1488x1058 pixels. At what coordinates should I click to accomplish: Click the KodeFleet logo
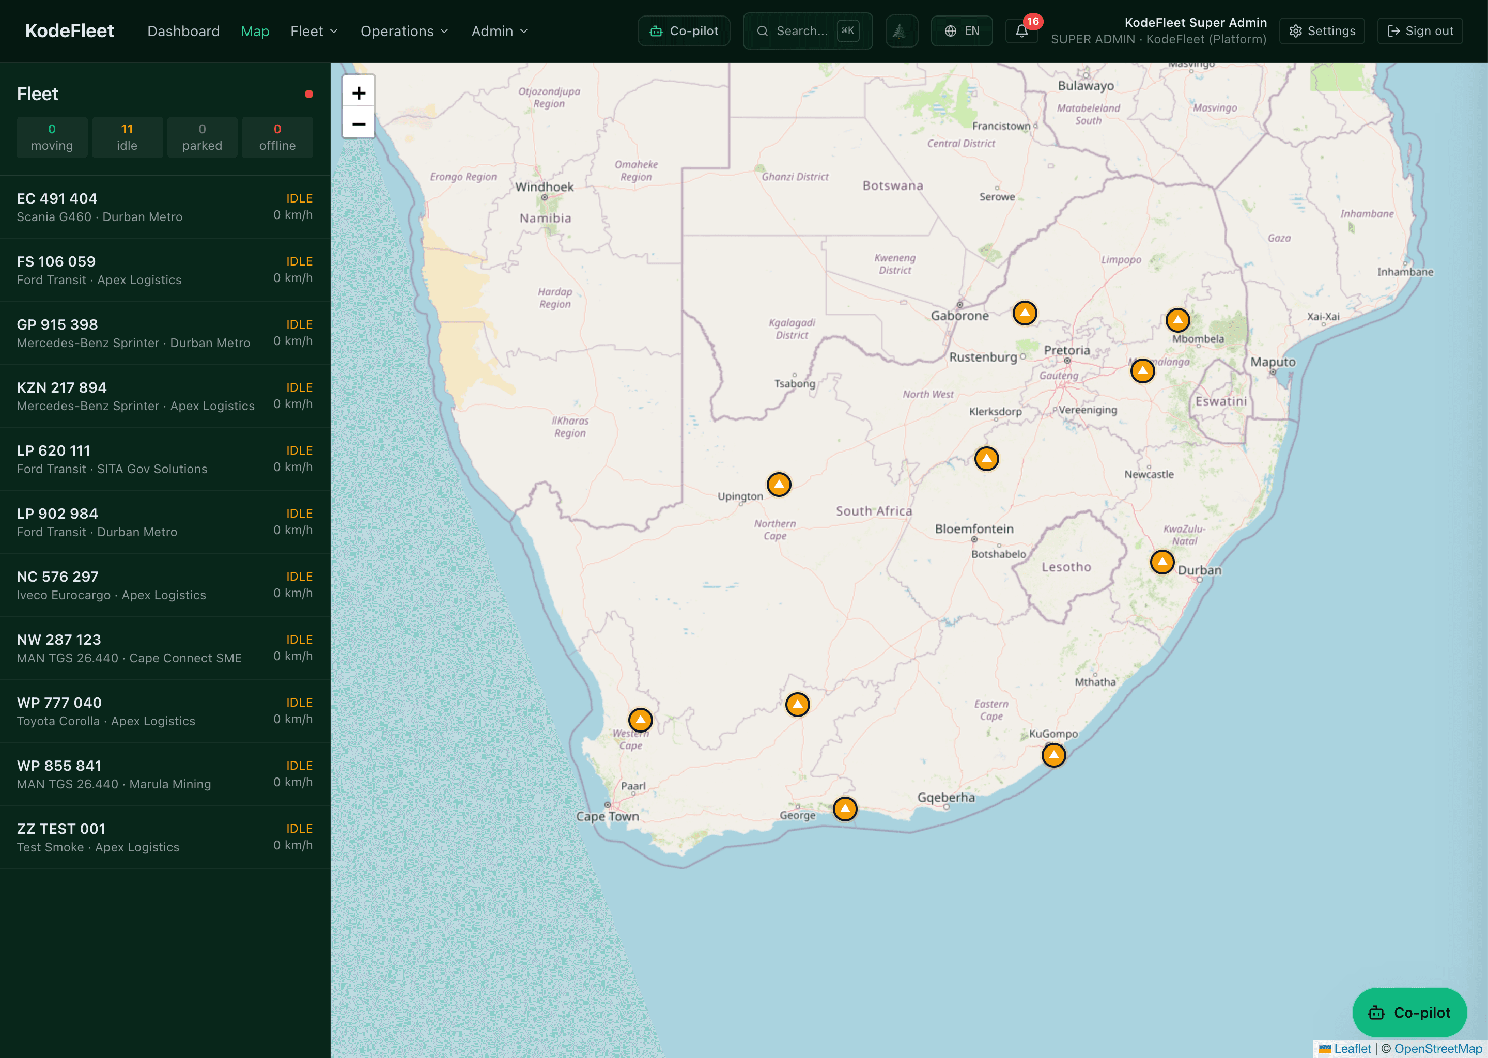tap(70, 32)
